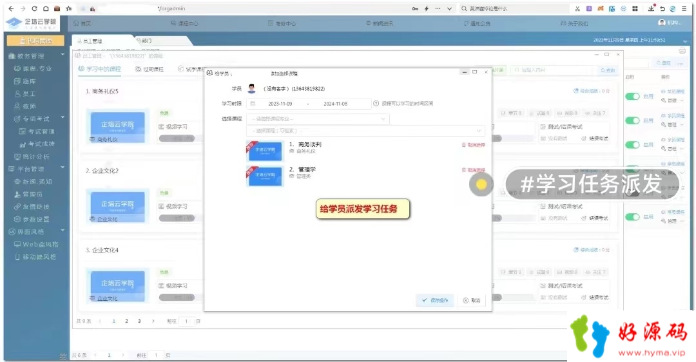Click end date field 2024-11-08
The image size is (696, 362).
(x=336, y=104)
